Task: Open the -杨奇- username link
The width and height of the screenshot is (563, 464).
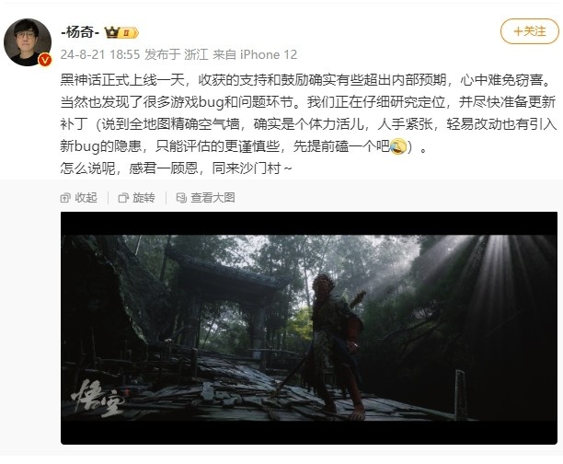Action: click(80, 32)
